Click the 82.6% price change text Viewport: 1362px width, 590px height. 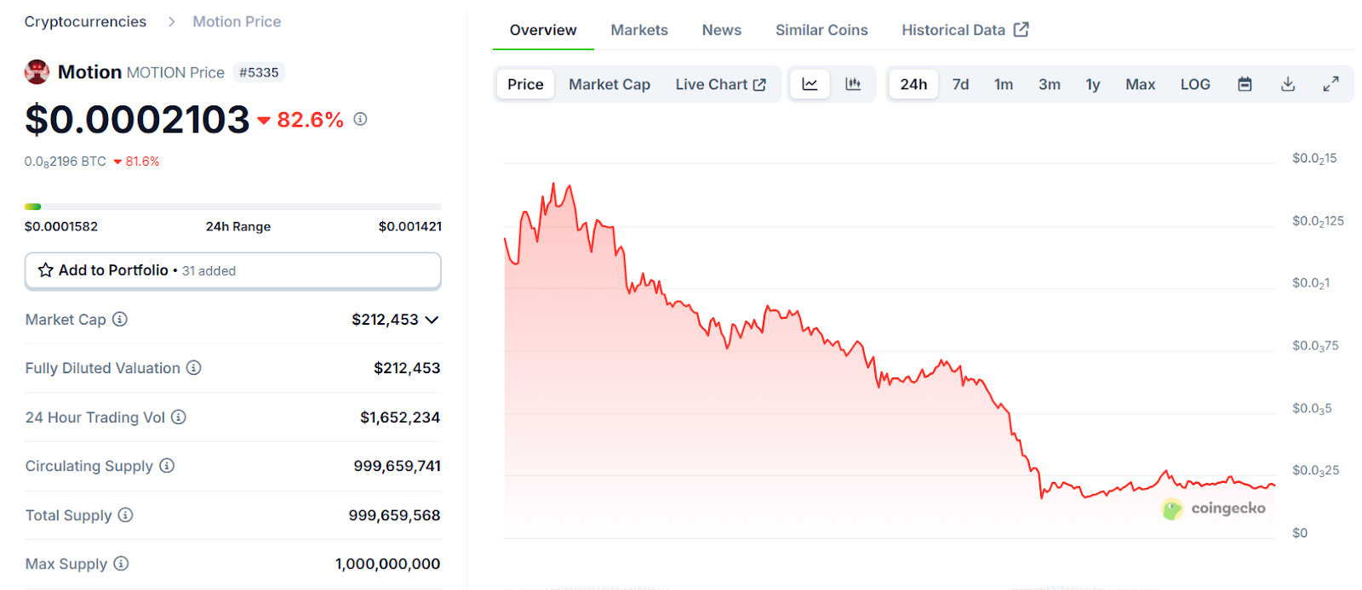311,120
